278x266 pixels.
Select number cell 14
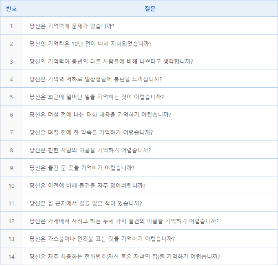[x=11, y=256]
